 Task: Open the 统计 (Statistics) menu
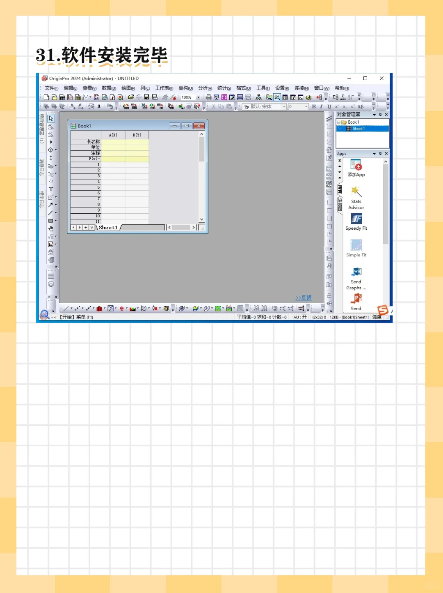tap(224, 88)
